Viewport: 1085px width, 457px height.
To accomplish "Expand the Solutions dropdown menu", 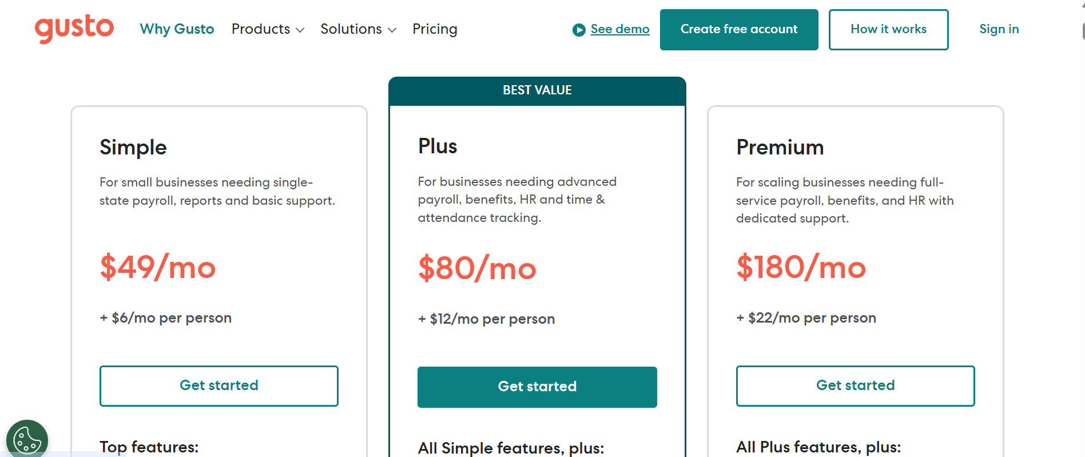I will 351,29.
